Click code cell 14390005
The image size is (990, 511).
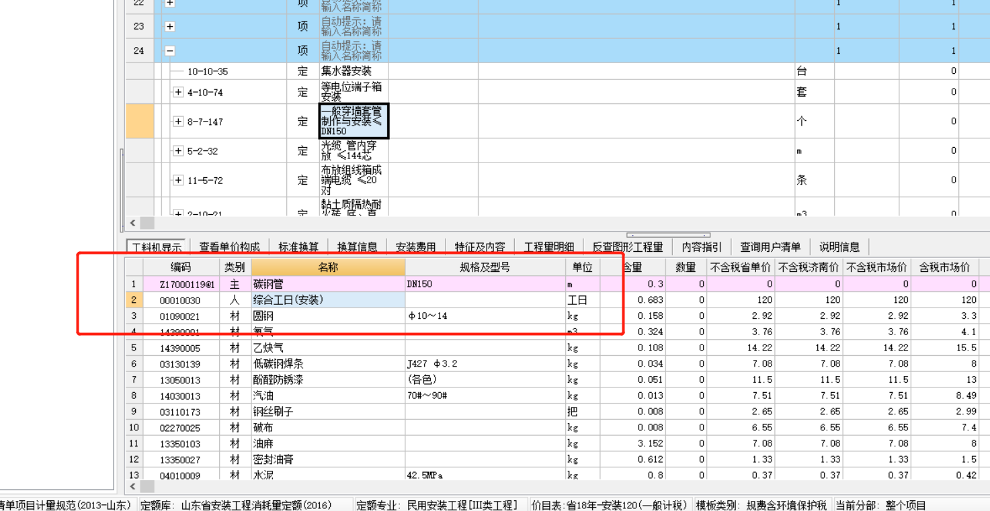click(181, 348)
